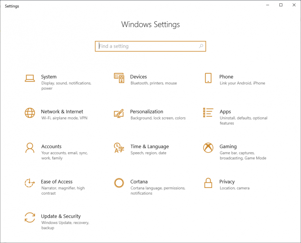Open Gaming settings from its label

coord(228,146)
